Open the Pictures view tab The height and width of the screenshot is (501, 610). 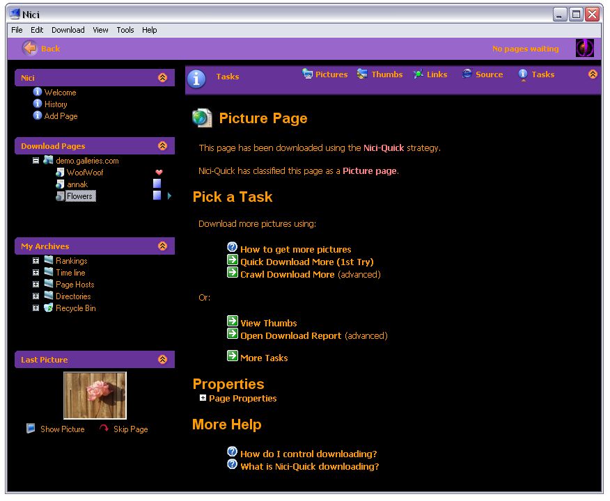[x=324, y=74]
